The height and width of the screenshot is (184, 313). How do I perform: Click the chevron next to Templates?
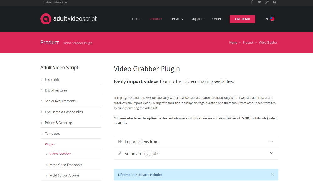(42, 134)
